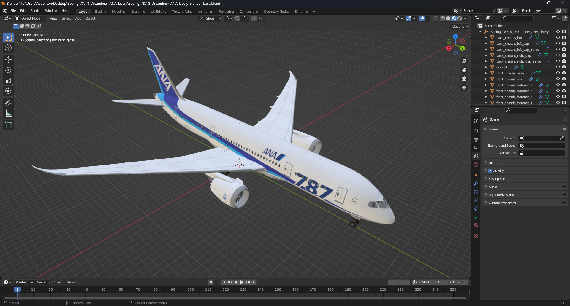Click the pan view hand icon
This screenshot has width=570, height=306.
464,70
